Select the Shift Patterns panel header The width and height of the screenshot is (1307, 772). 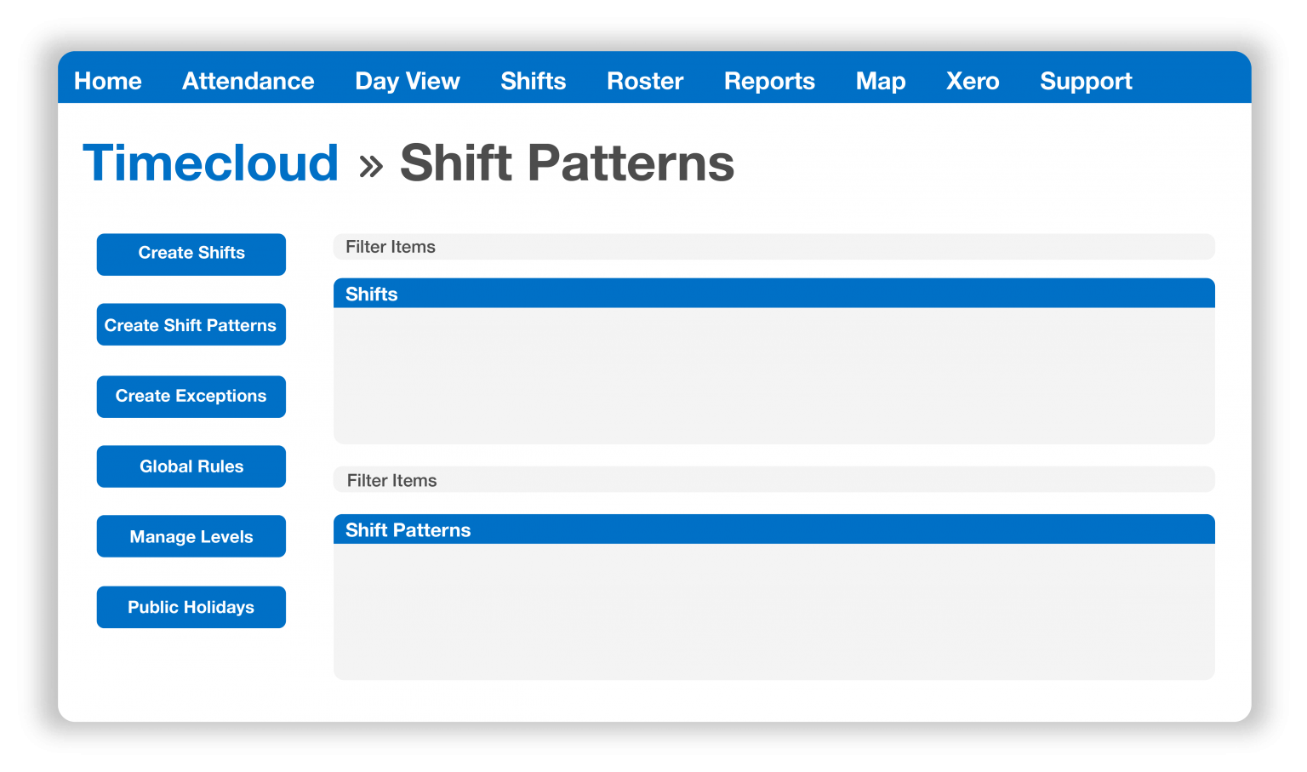pyautogui.click(x=773, y=529)
